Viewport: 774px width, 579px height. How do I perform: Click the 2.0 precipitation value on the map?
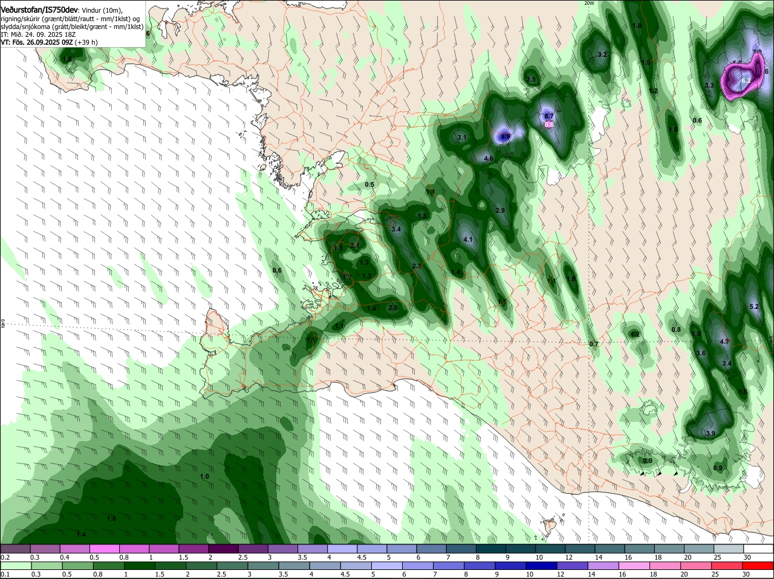[x=392, y=308]
